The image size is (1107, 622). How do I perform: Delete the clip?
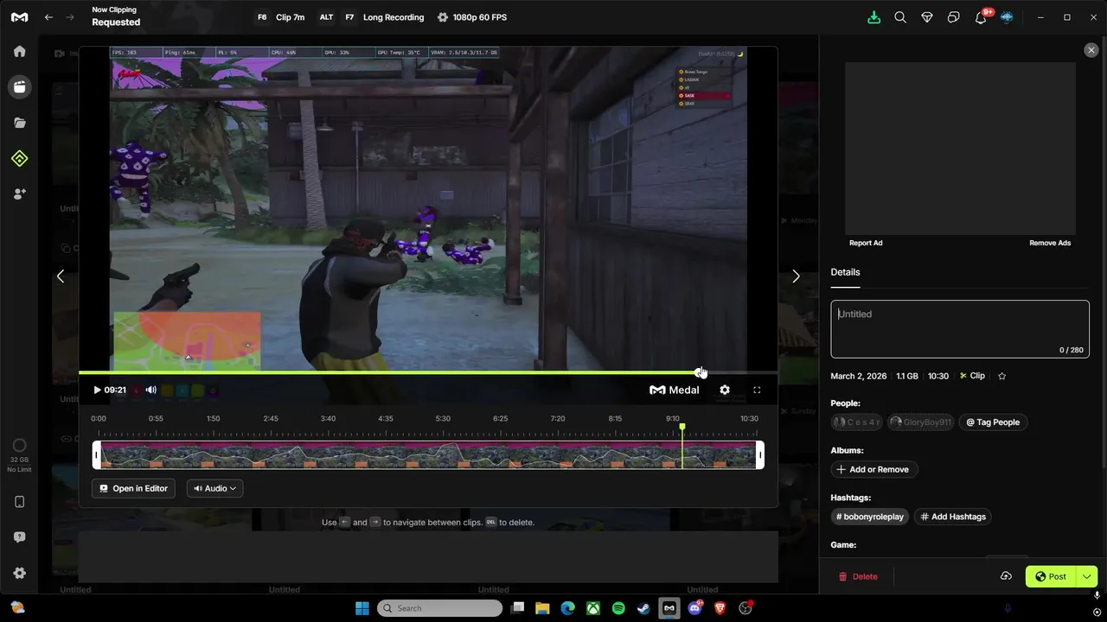coord(858,576)
